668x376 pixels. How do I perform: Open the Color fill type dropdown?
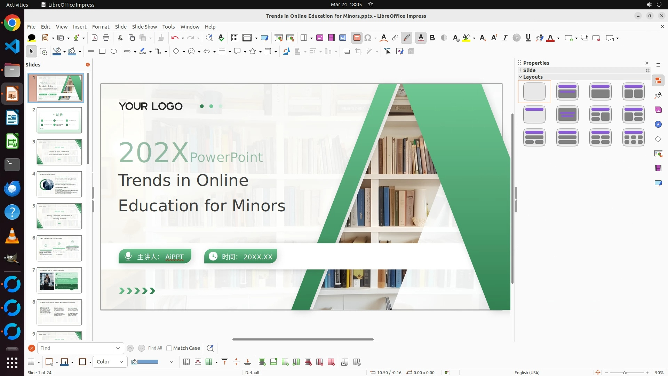tap(110, 362)
